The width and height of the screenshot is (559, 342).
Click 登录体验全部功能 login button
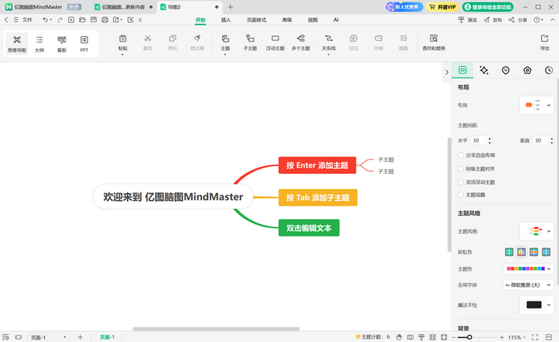coord(488,7)
